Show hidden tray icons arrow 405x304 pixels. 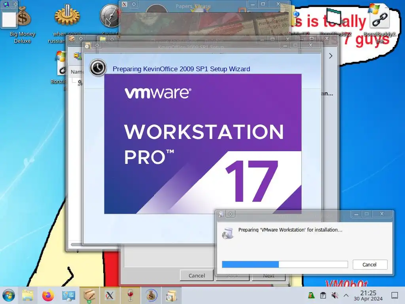(346, 295)
